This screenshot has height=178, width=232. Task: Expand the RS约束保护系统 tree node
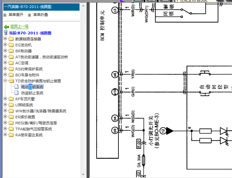[5, 68]
